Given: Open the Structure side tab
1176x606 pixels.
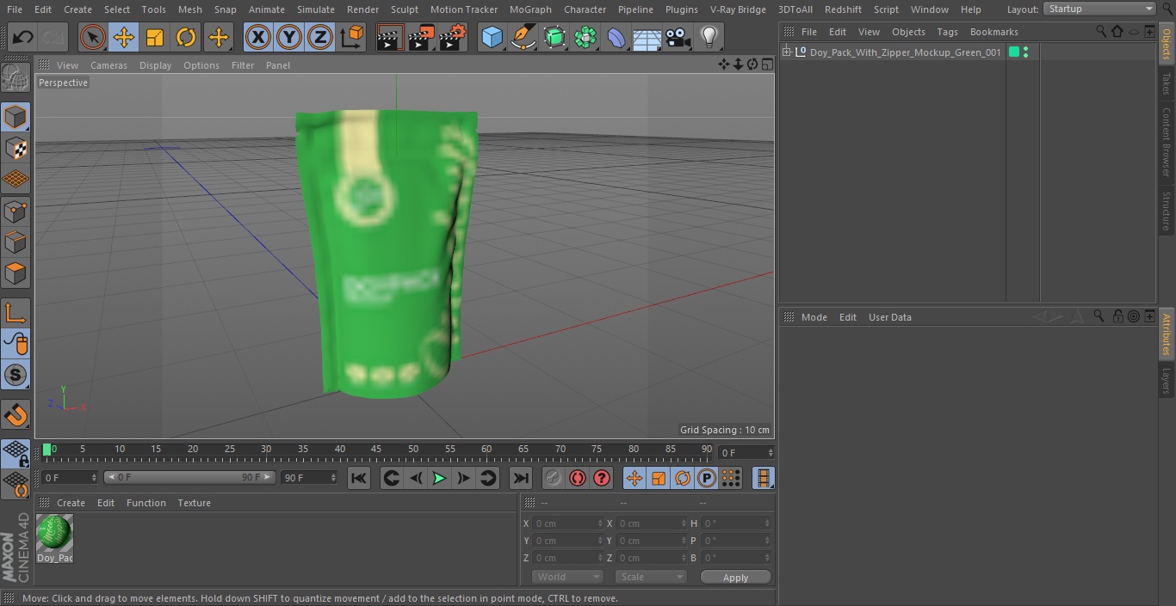Looking at the screenshot, I should pos(1167,211).
